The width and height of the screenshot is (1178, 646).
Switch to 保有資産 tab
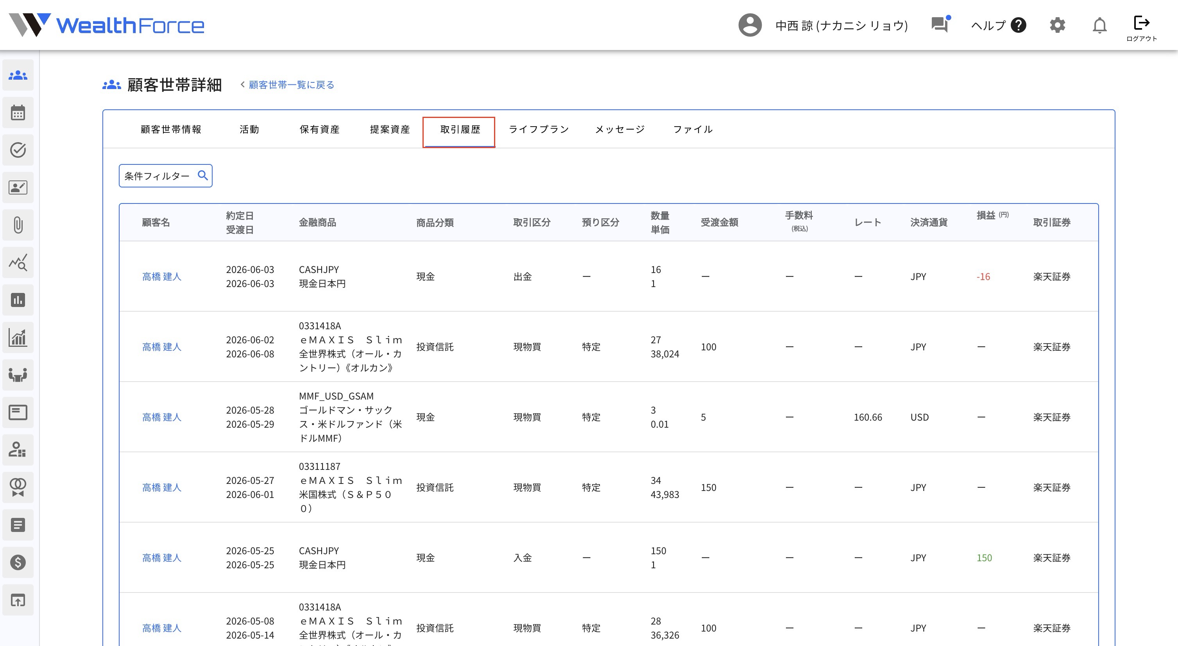320,130
